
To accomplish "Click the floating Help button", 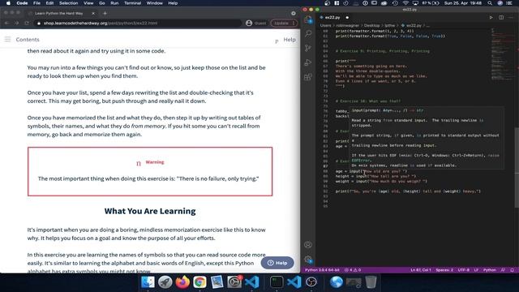I will click(x=277, y=263).
